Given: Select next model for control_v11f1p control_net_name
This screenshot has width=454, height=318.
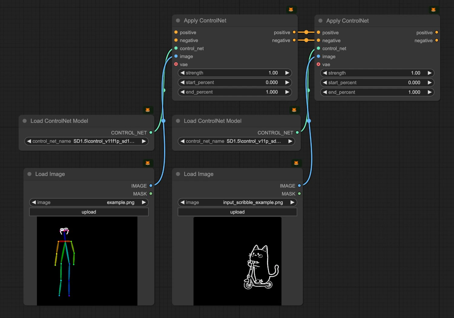Looking at the screenshot, I should pos(144,141).
